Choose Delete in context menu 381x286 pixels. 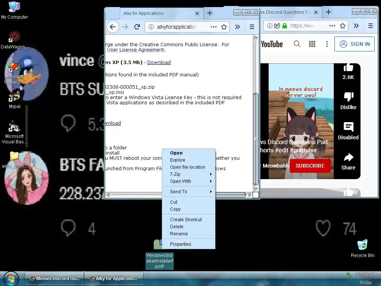click(x=189, y=227)
